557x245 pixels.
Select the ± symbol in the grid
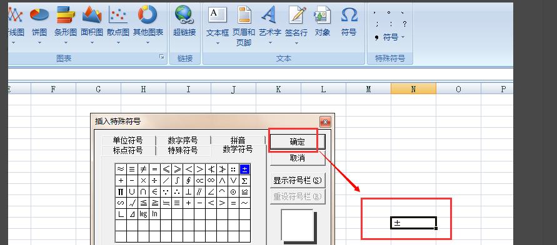point(245,169)
